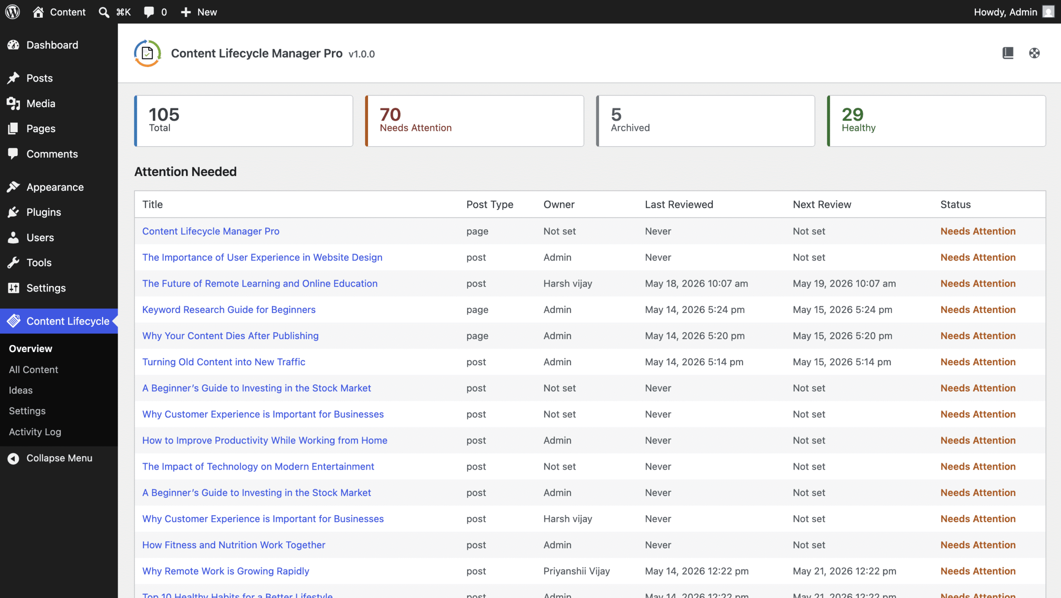
Task: Click the Next Review column header
Action: 822,204
